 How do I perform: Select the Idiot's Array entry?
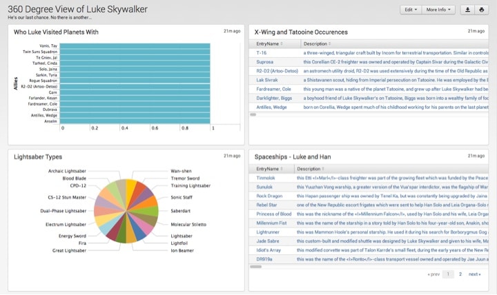pos(269,250)
